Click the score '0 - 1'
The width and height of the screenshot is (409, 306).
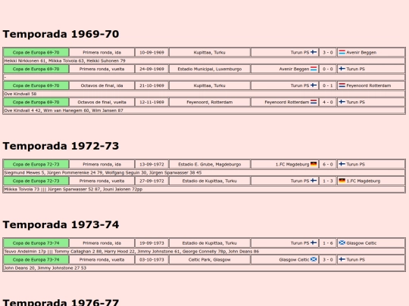coord(328,85)
